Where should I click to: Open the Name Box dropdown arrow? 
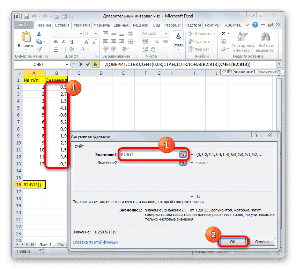[x=66, y=64]
